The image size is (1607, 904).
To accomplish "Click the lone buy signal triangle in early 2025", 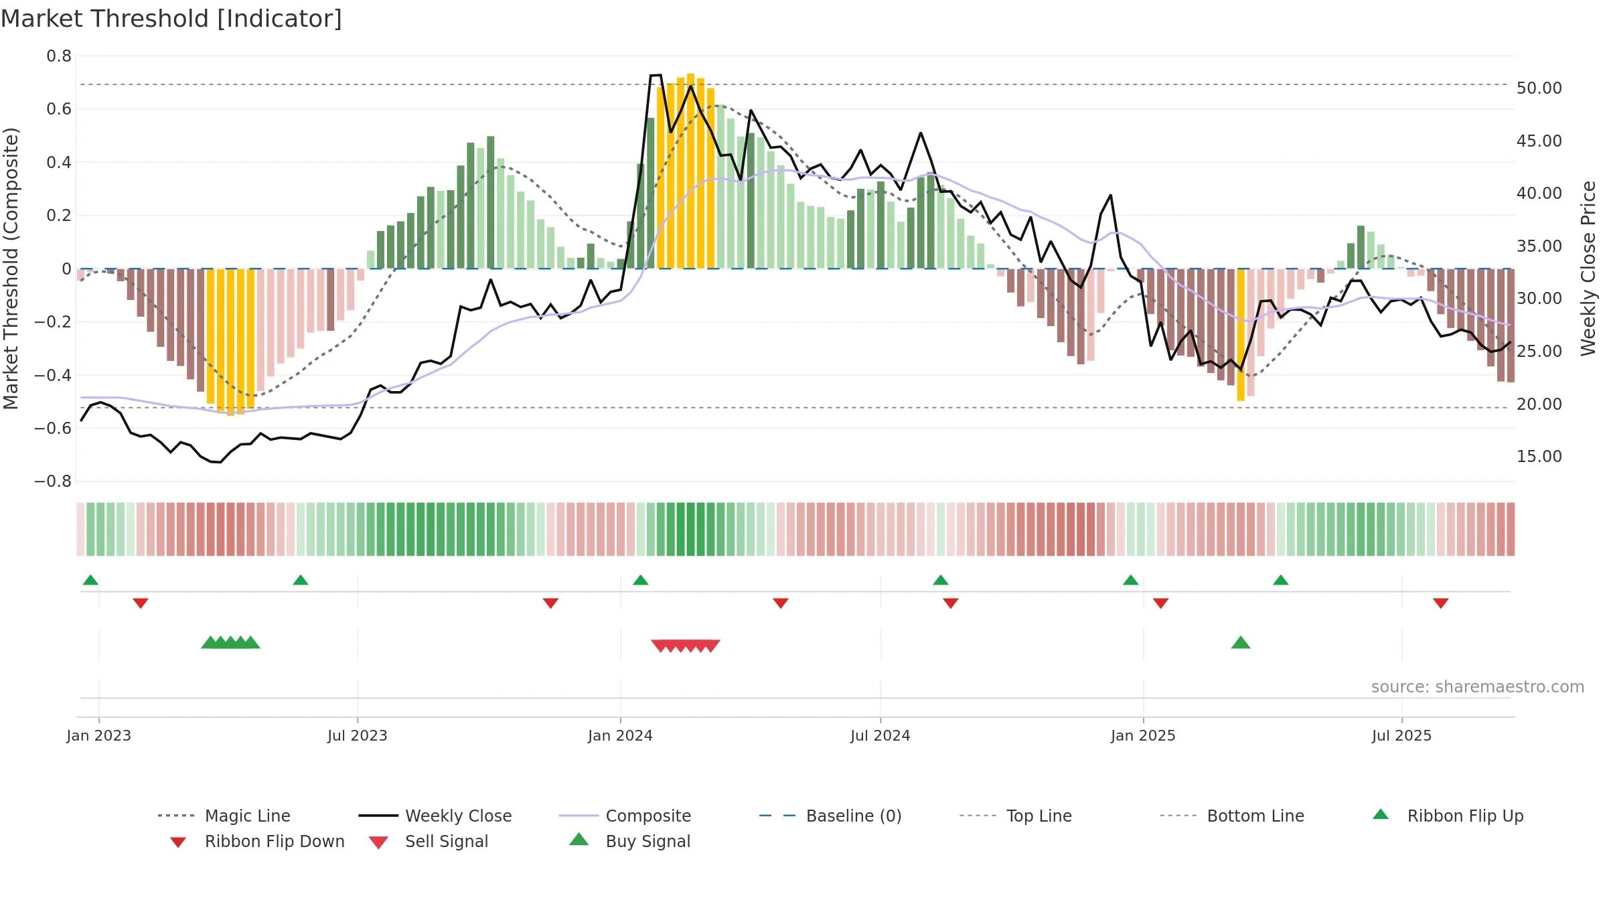I will tap(1241, 643).
